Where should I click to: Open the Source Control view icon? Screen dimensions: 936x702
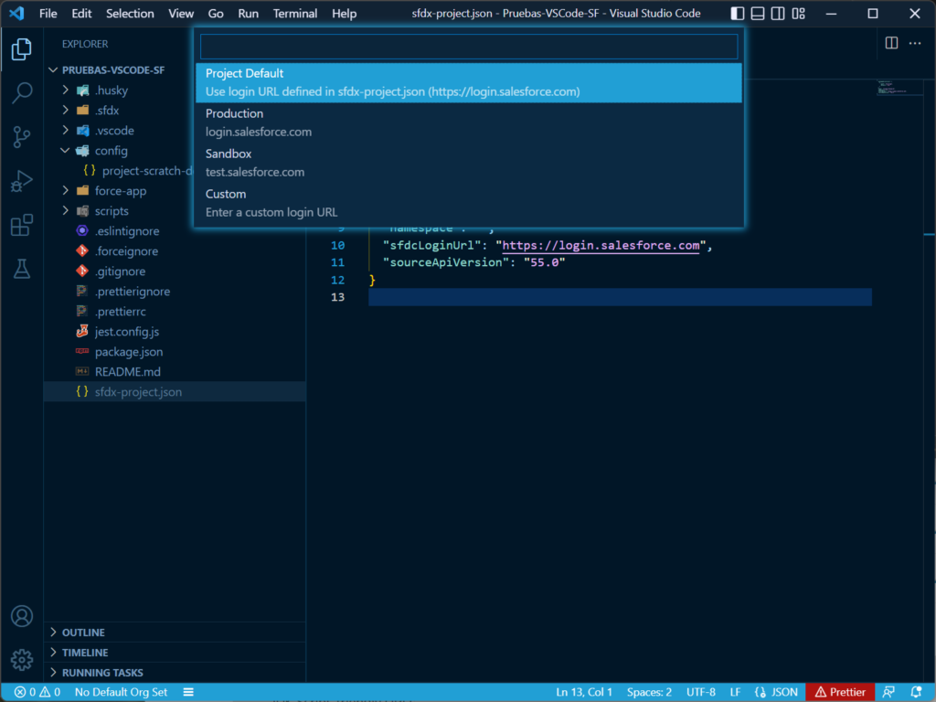click(22, 137)
